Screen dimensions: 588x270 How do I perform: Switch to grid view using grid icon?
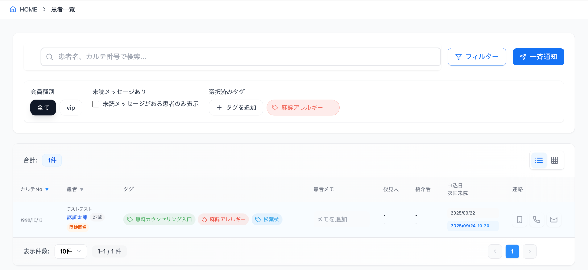[x=554, y=160]
